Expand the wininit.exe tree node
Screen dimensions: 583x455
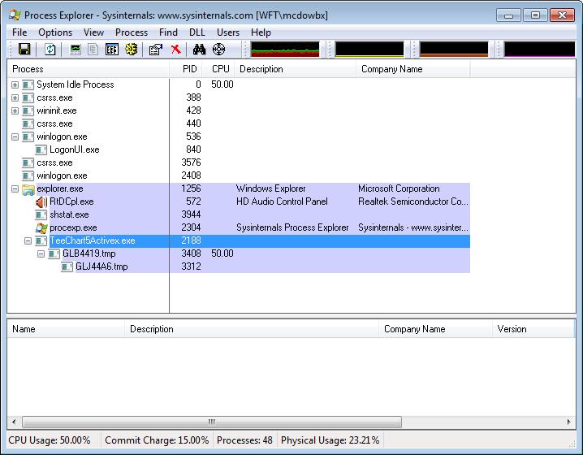point(15,110)
